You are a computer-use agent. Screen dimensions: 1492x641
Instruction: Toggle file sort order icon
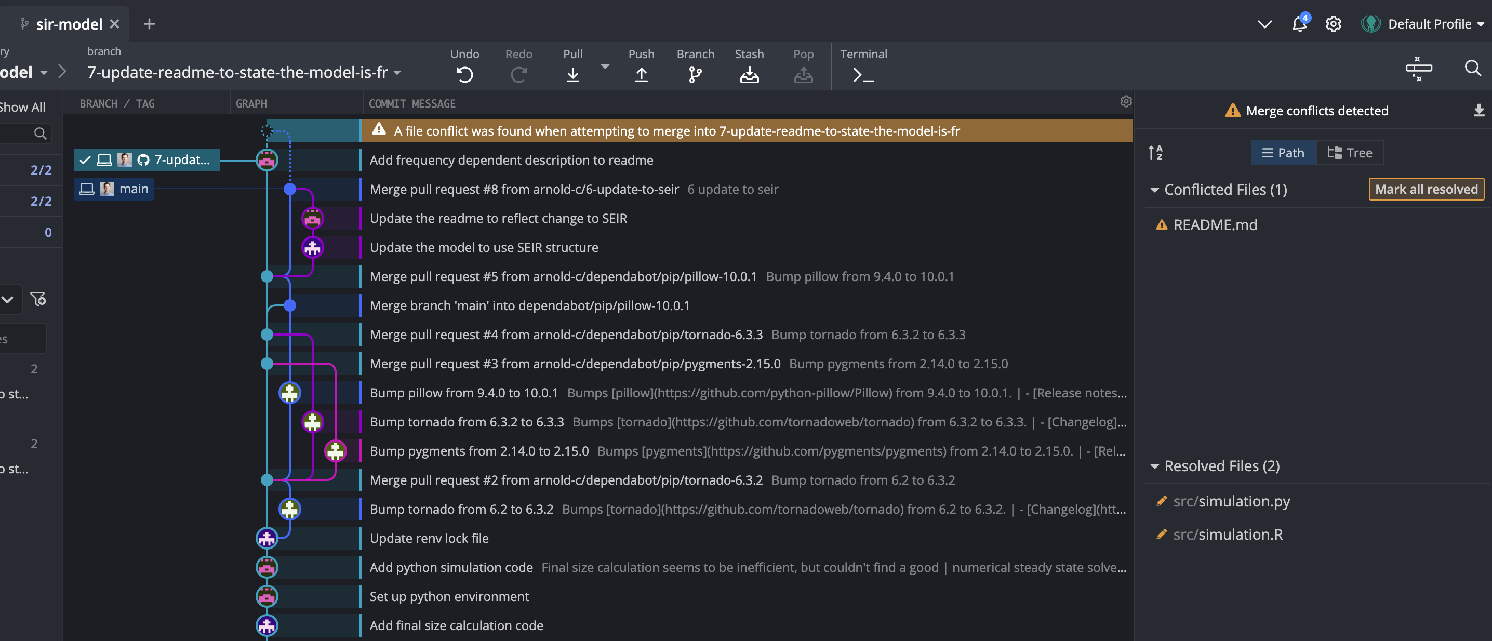pos(1155,153)
